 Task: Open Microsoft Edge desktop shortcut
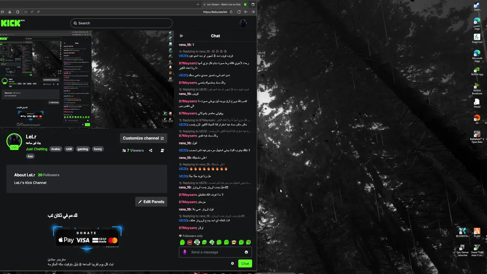pyautogui.click(x=477, y=56)
